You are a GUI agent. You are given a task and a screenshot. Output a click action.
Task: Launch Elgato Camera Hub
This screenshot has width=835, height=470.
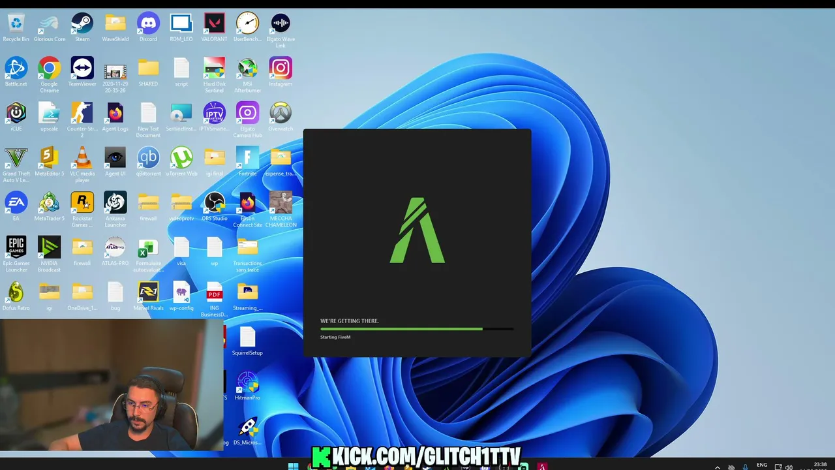tap(247, 113)
